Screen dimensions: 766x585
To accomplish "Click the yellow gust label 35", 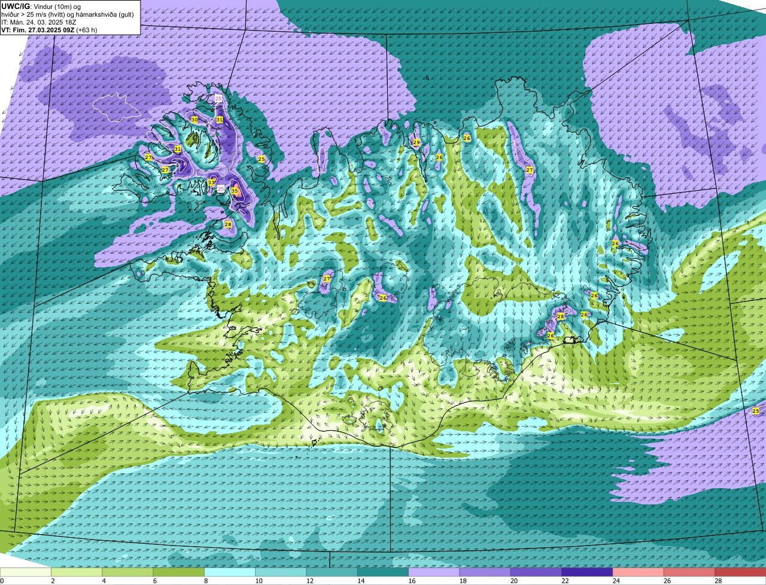I will tap(235, 191).
